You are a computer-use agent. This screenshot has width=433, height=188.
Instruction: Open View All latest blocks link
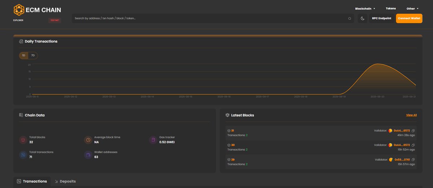tap(411, 115)
